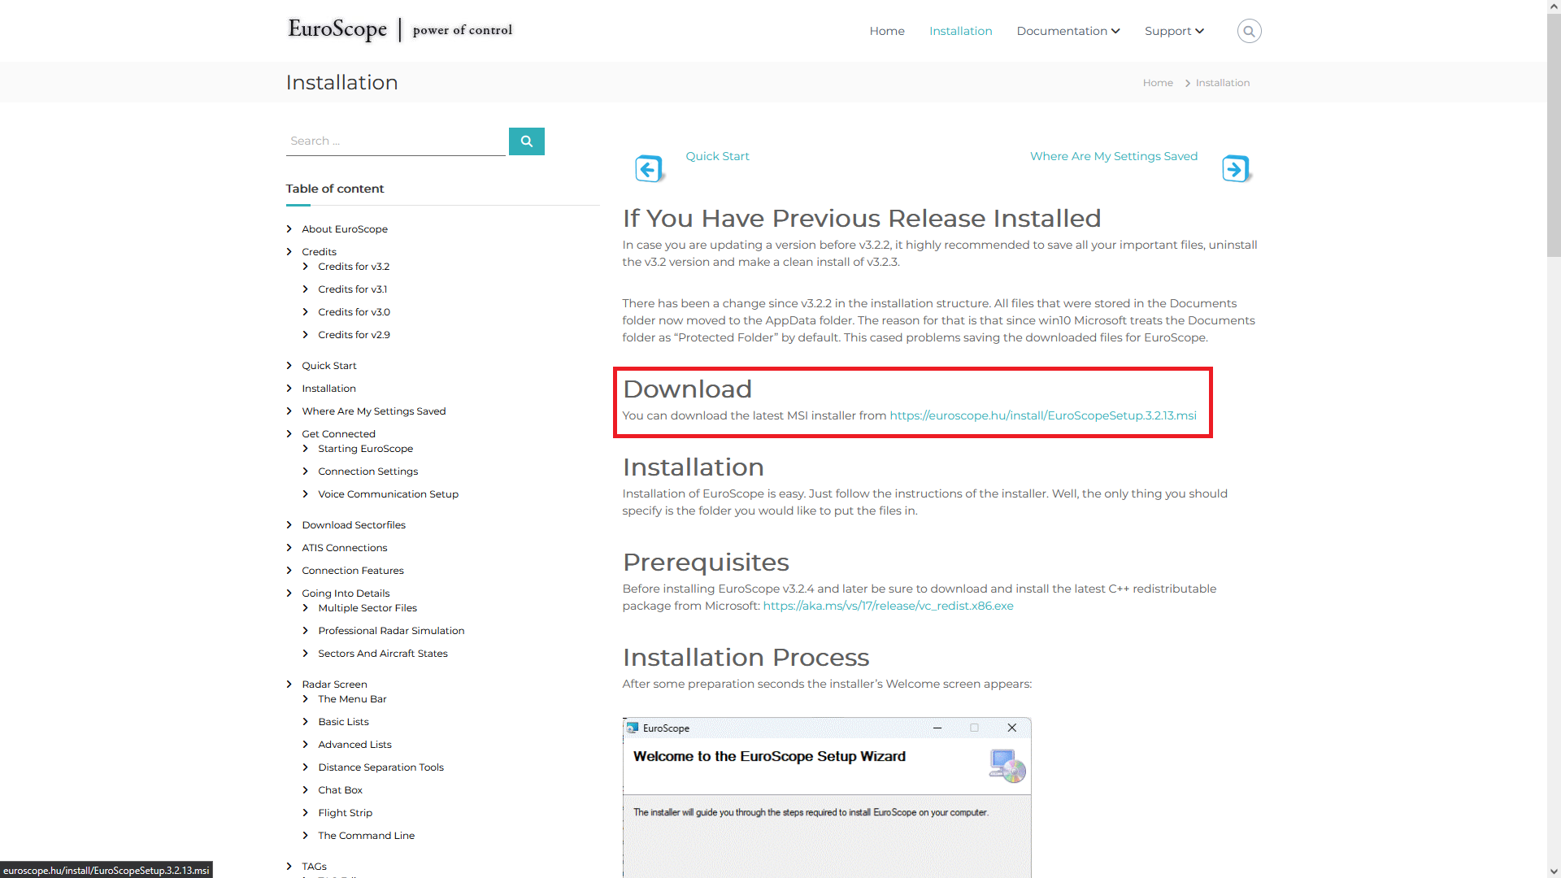The width and height of the screenshot is (1561, 878).
Task: Download the EuroScopeSetup.3.2.13.msi installer link
Action: [x=1043, y=415]
